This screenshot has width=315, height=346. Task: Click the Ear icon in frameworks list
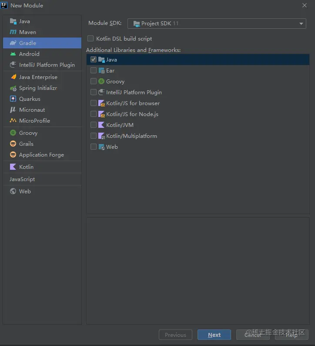[101, 71]
